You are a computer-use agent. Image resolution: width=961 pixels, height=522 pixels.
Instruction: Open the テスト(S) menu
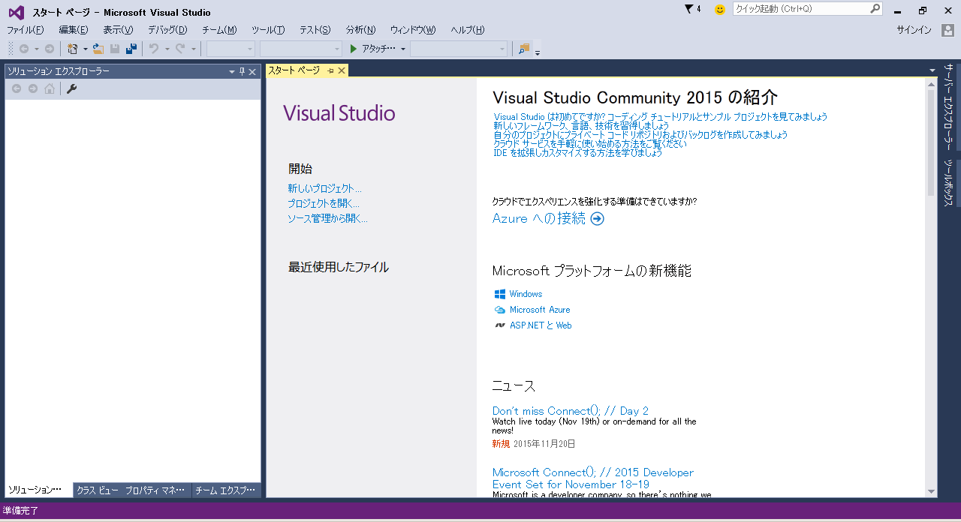pyautogui.click(x=315, y=30)
